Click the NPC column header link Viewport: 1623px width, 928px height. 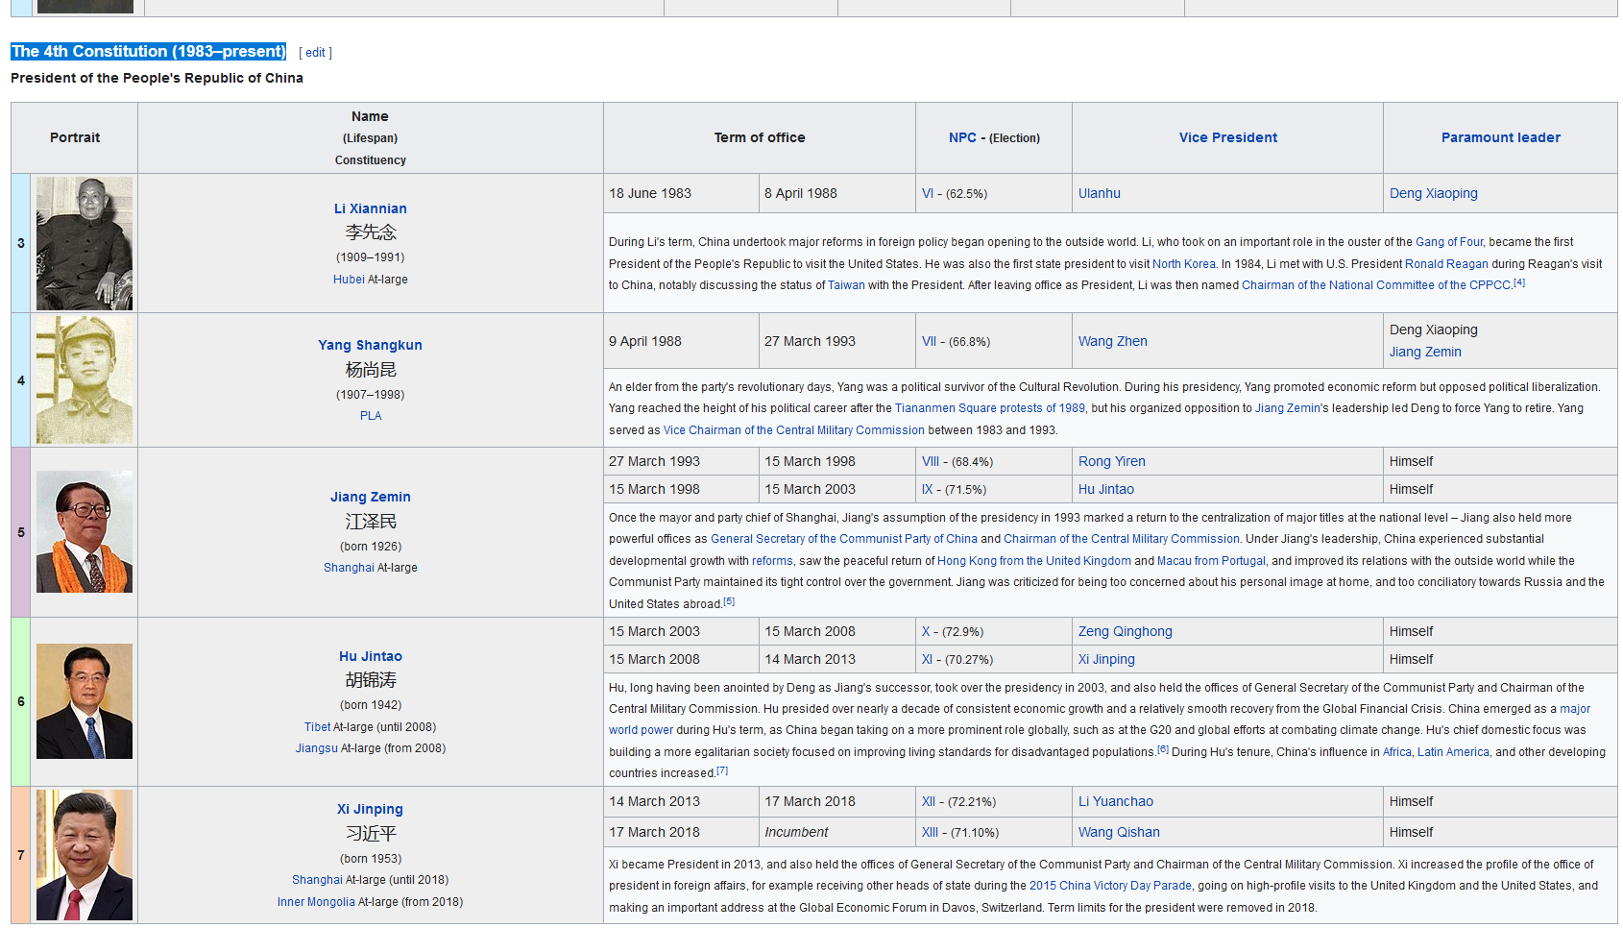coord(962,137)
